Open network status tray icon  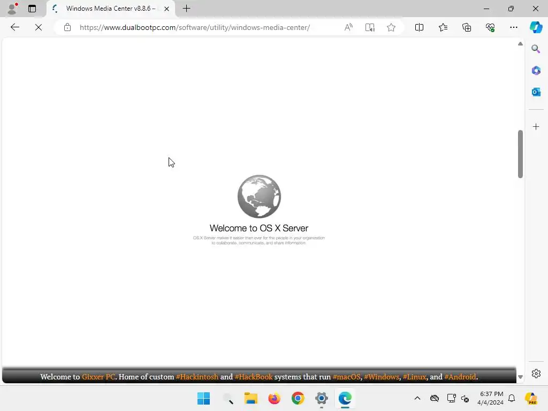click(x=451, y=398)
